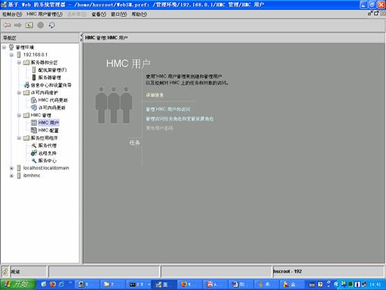Screen dimensions: 386x290
Task: Collapse the 192.168.0.1 host node
Action: [x=11, y=55]
